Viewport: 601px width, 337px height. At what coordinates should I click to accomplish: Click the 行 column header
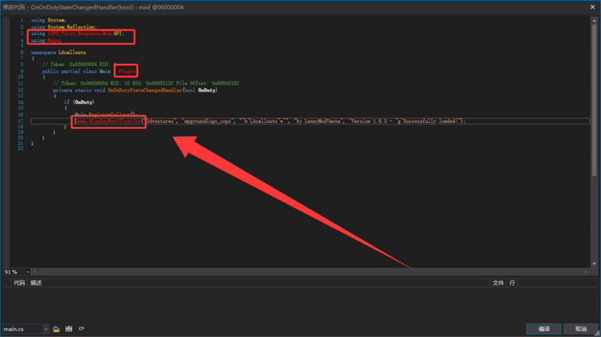tap(512, 283)
